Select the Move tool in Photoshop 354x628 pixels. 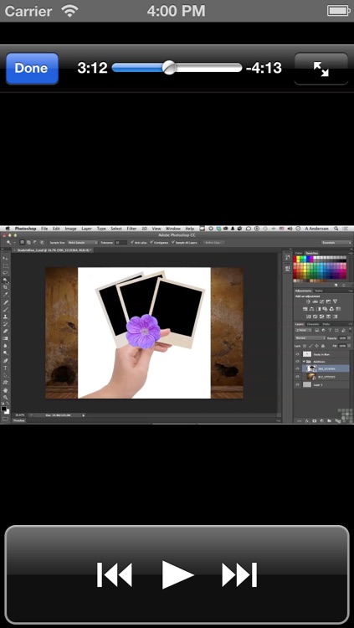(x=5, y=259)
